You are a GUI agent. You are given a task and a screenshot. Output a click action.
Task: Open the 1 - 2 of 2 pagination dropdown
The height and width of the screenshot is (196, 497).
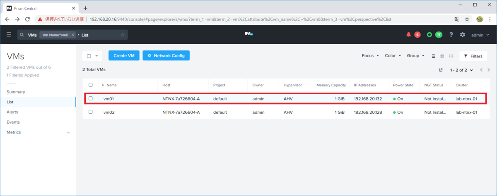pyautogui.click(x=461, y=70)
